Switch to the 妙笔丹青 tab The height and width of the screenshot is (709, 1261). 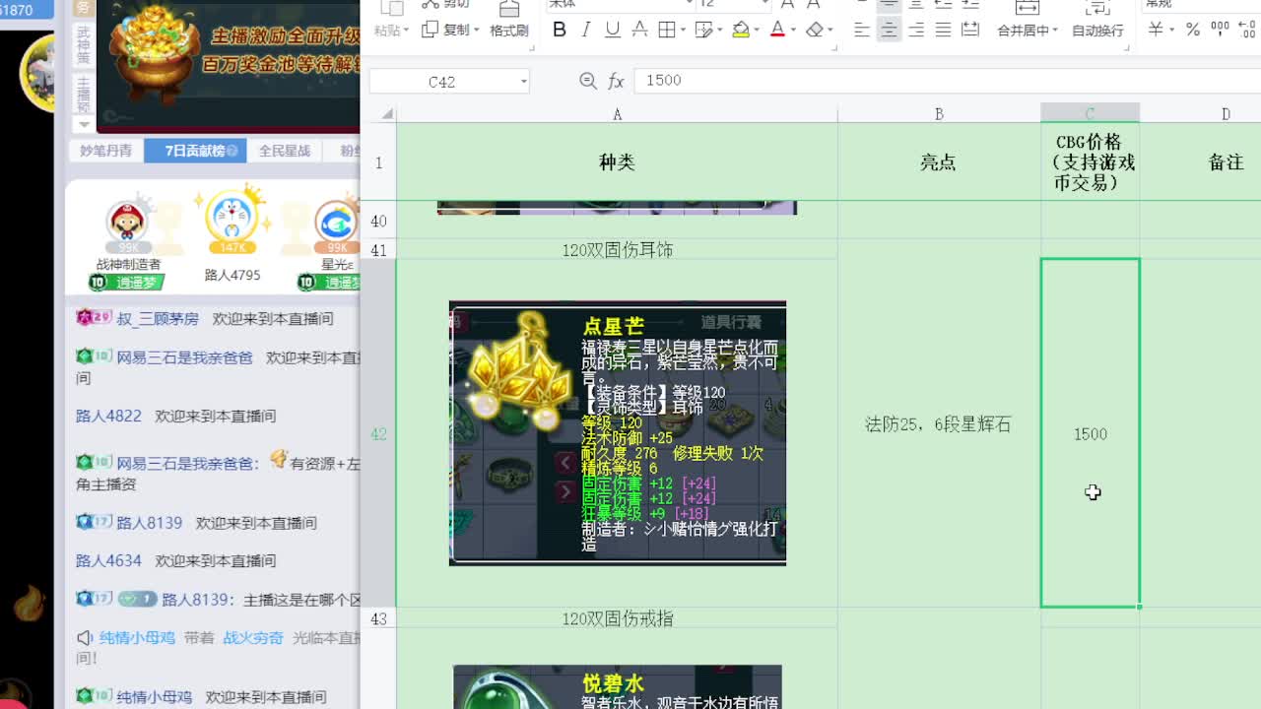tap(105, 151)
